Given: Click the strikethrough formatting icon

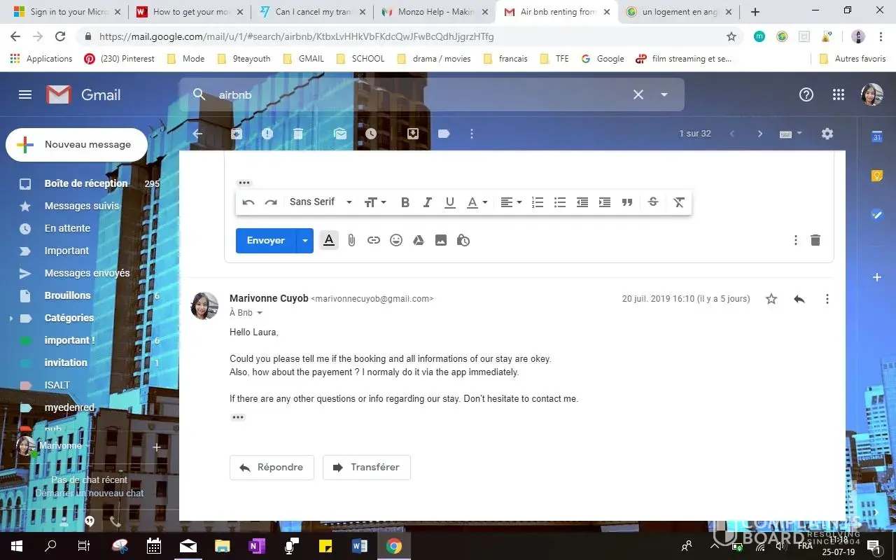Looking at the screenshot, I should [x=653, y=202].
